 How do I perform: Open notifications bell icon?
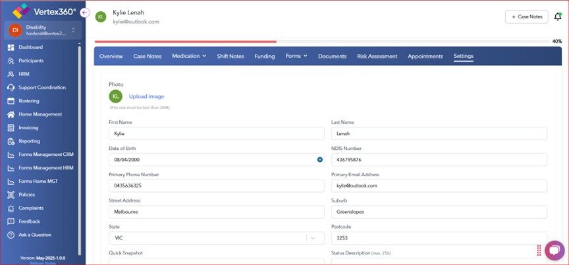(x=558, y=16)
